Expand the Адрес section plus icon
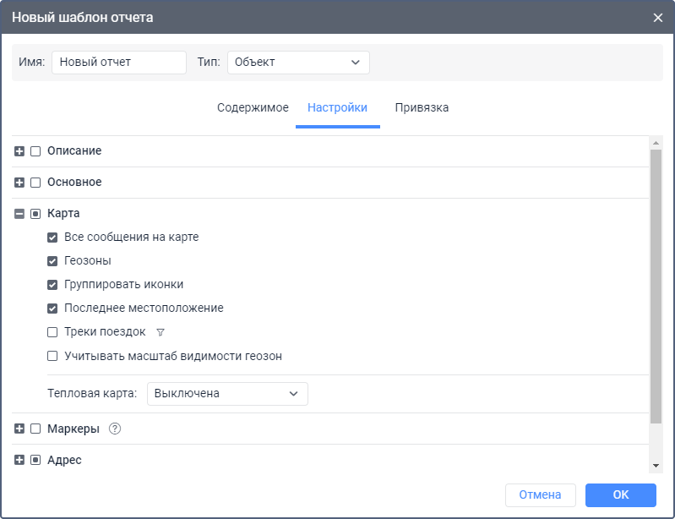Image resolution: width=675 pixels, height=519 pixels. tap(19, 460)
